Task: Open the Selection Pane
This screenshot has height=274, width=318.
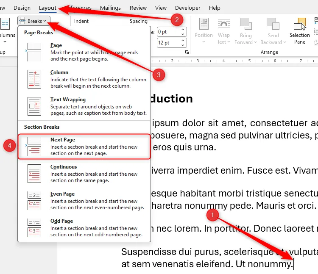Action: tap(300, 31)
